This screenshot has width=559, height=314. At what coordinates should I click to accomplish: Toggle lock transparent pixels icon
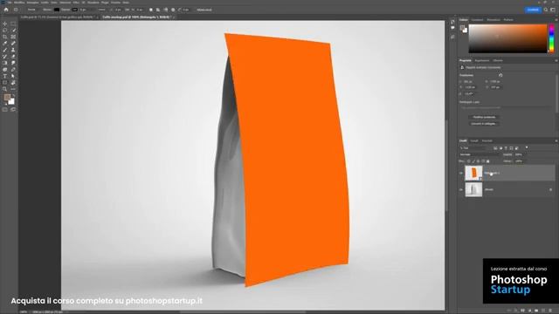[469, 161]
